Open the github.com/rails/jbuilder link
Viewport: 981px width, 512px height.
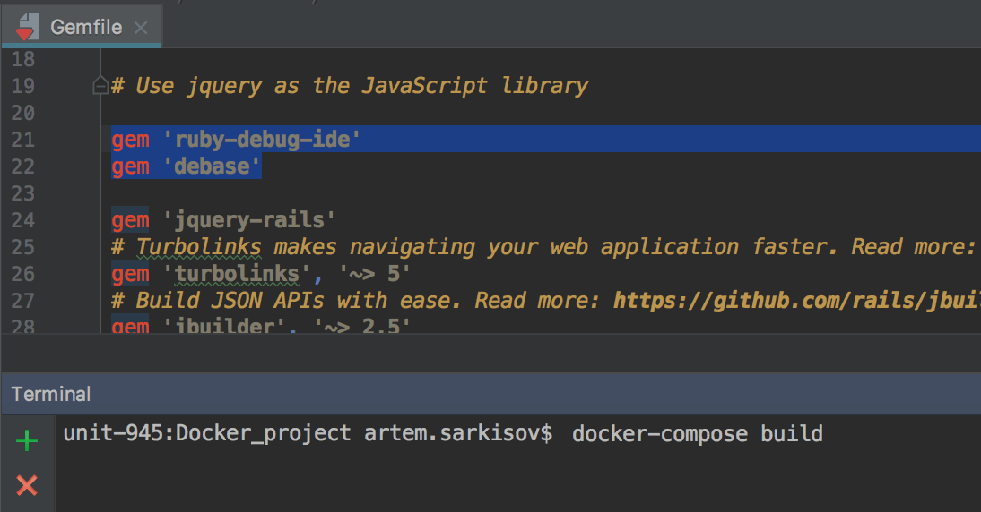[796, 301]
